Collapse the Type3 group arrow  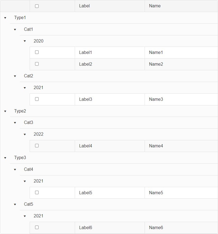(x=5, y=158)
